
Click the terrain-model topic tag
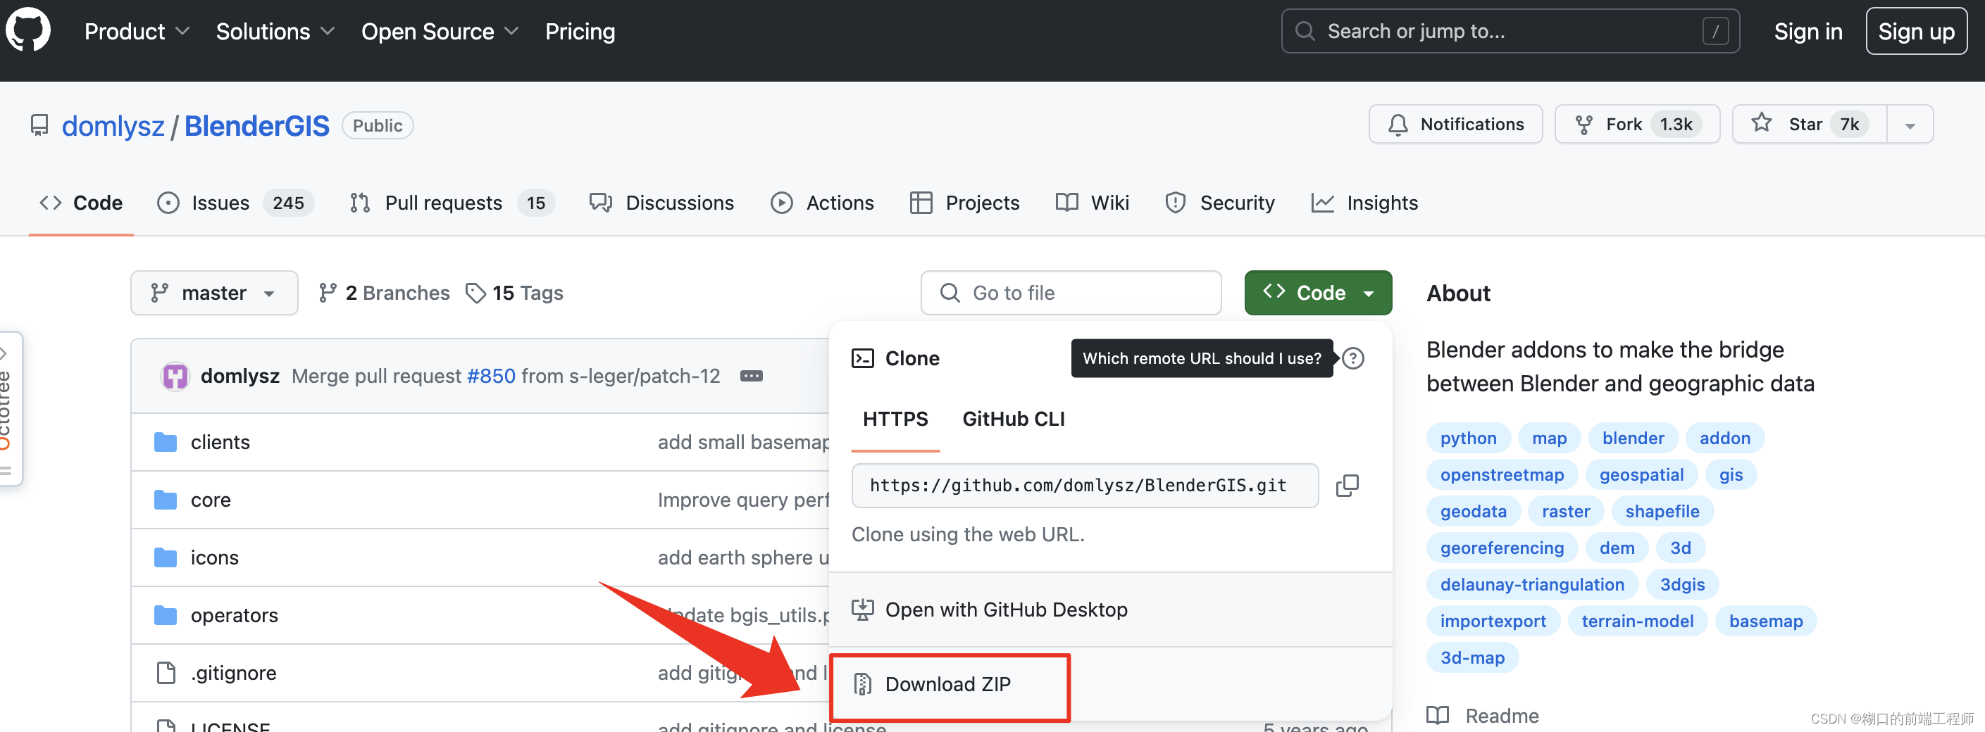pyautogui.click(x=1637, y=621)
